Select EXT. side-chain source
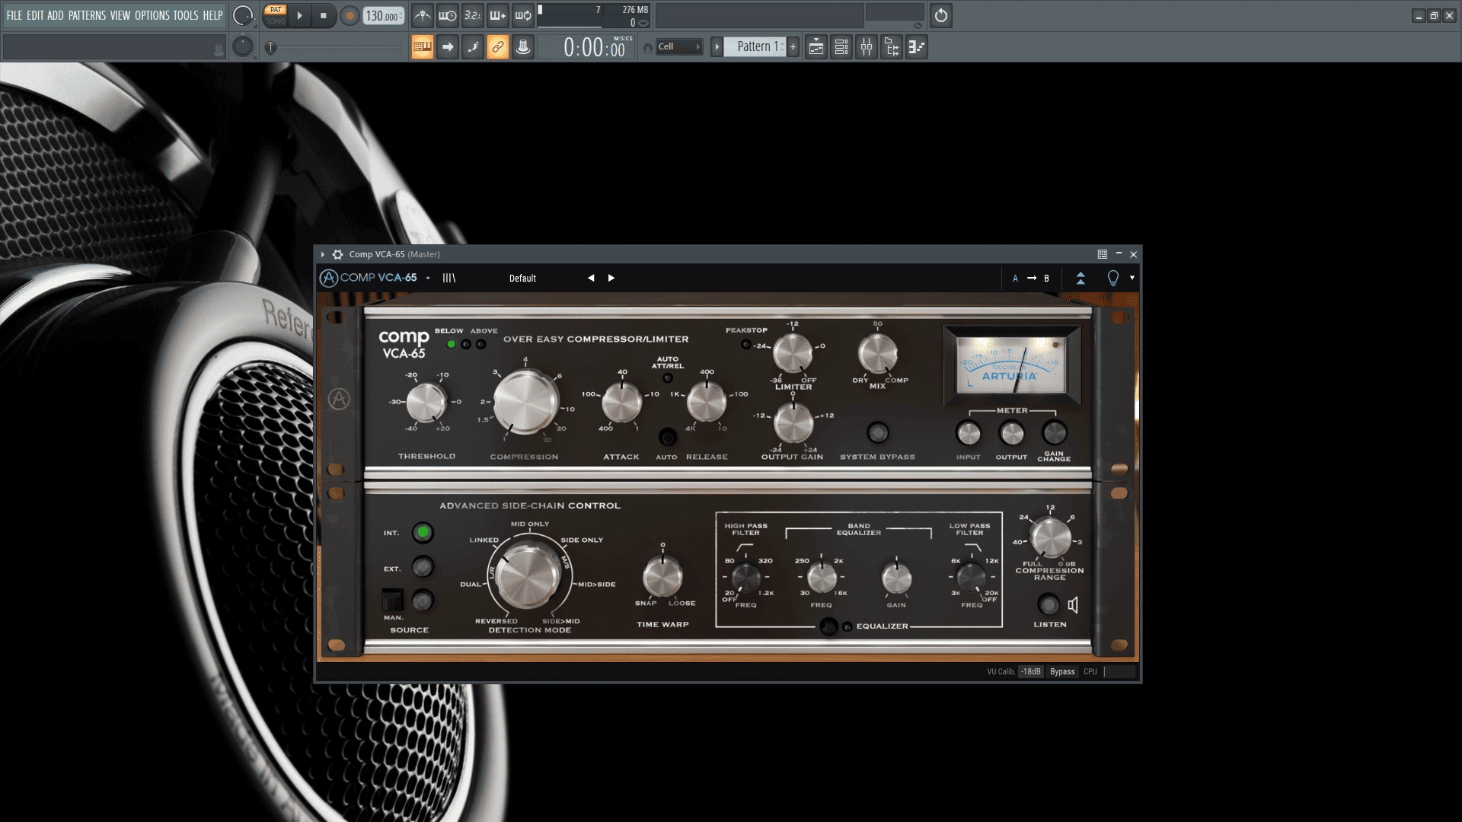Image resolution: width=1462 pixels, height=822 pixels. (423, 567)
